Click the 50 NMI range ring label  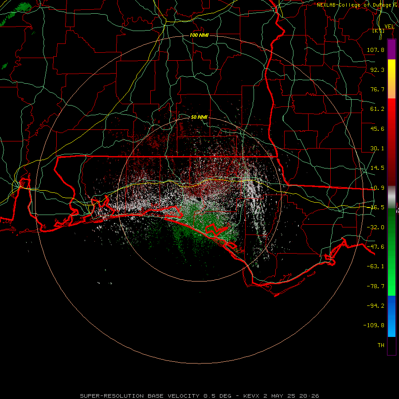199,117
